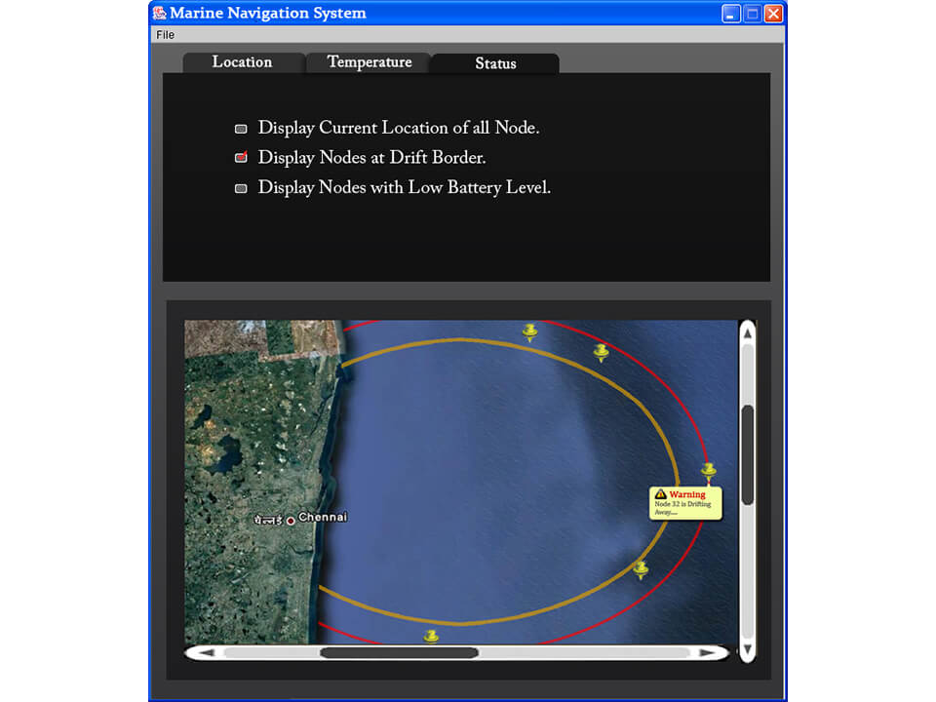Switch to the Location tab
The image size is (936, 702).
(x=242, y=62)
